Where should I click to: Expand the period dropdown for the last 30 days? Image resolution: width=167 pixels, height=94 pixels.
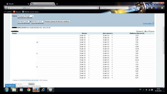[x=26, y=16]
